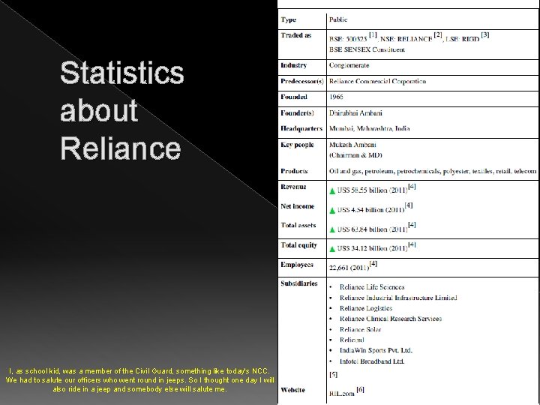Click the 'Employees' row label

click(296, 265)
